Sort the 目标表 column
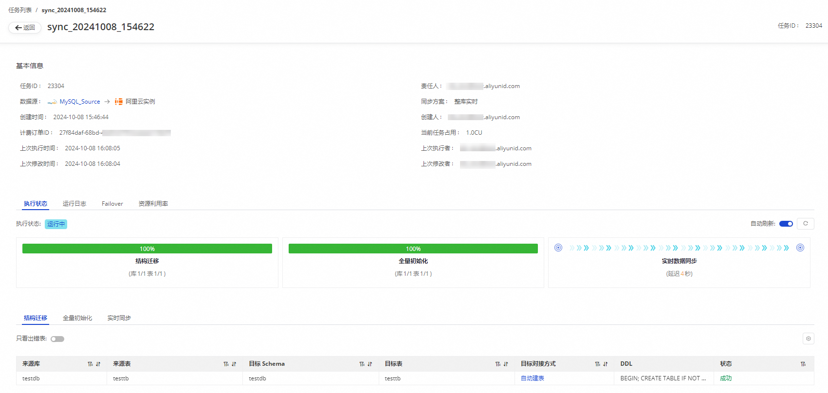Screen dimensions: 828x393 (505, 364)
